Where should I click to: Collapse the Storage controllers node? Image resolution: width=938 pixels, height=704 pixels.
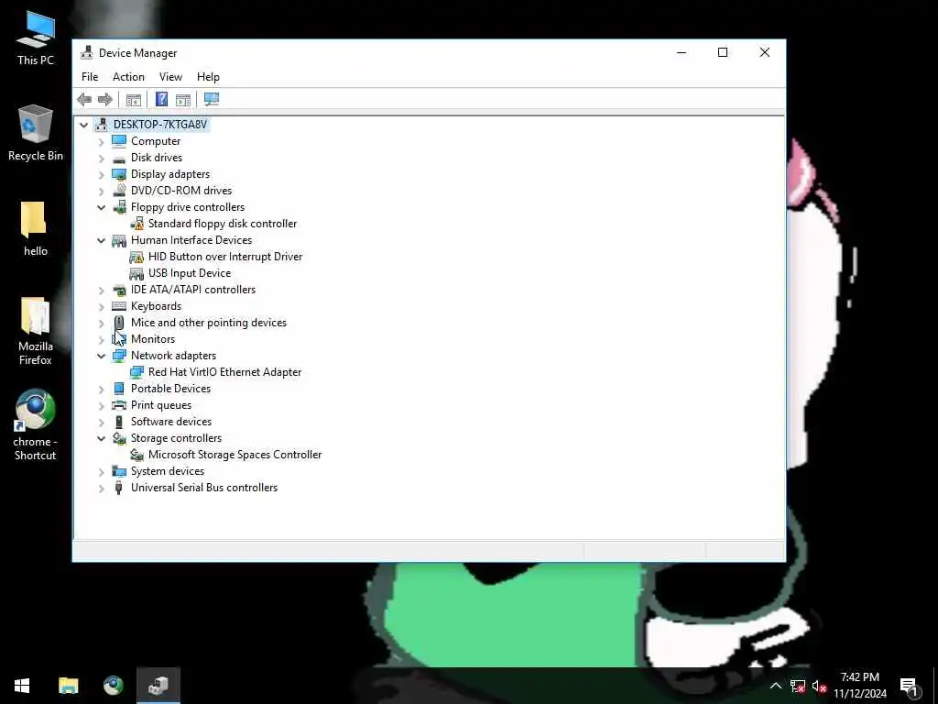point(101,439)
